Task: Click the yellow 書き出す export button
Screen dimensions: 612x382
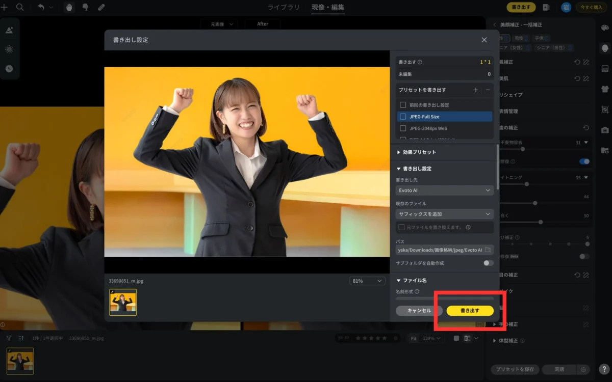Action: click(x=470, y=310)
